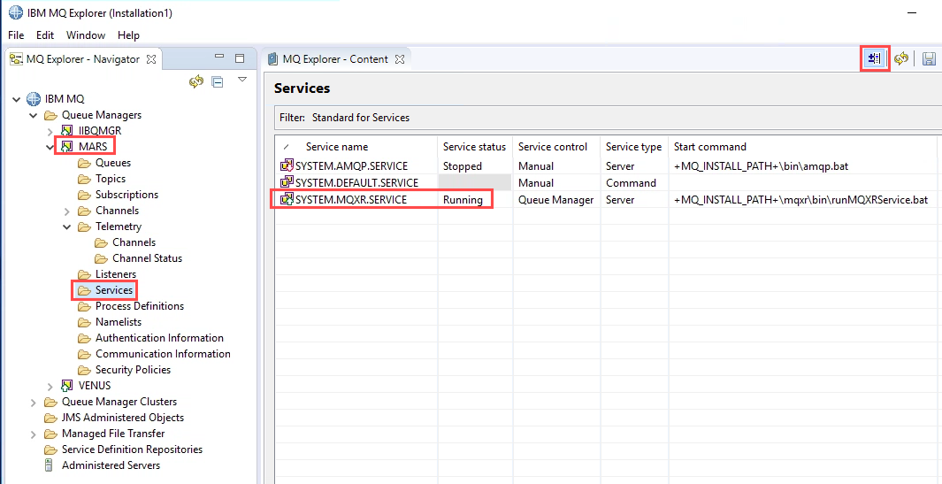This screenshot has height=484, width=942.
Task: Click the collapse all icon in Navigator
Action: (x=218, y=81)
